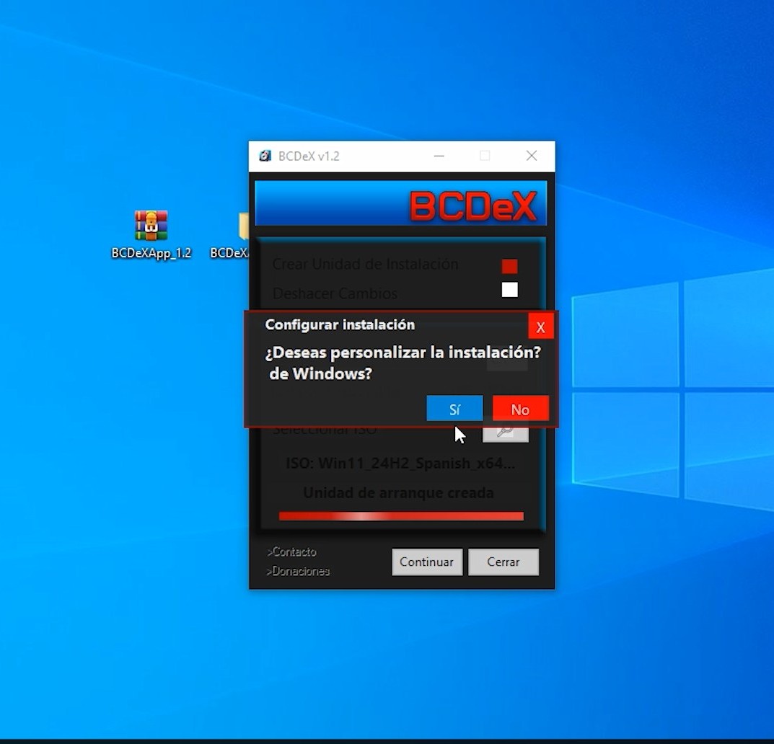
Task: Click Cerrar to exit BCDeX
Action: tap(503, 562)
